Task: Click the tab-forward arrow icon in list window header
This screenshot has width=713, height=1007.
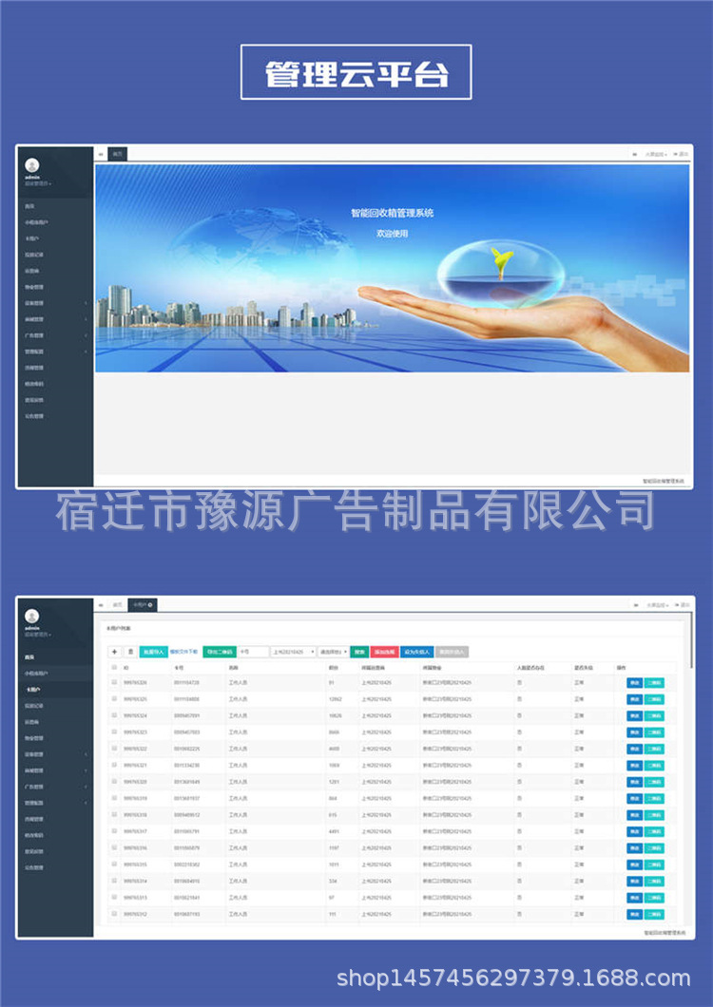Action: pyautogui.click(x=635, y=605)
